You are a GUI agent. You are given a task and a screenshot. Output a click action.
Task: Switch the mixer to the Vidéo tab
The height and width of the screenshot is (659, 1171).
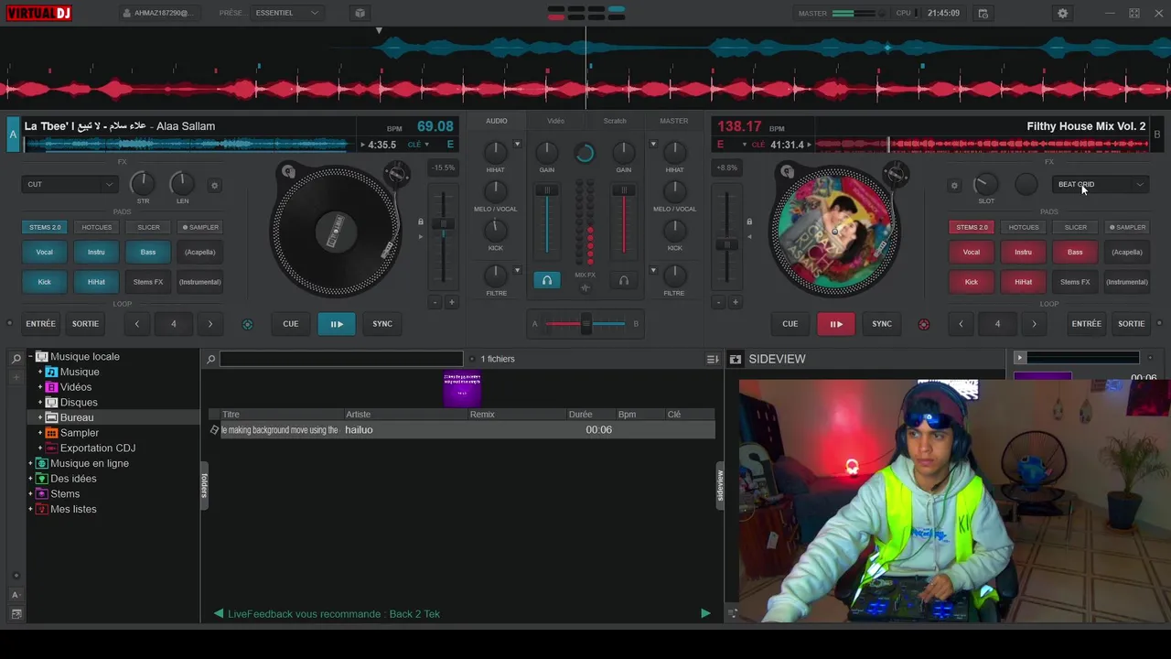[x=556, y=121]
